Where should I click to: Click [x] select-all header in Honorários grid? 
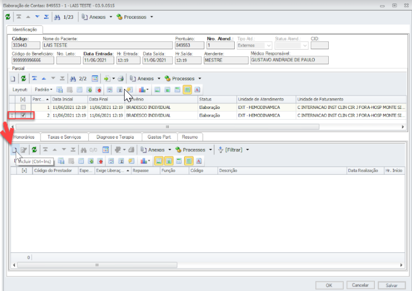24,171
